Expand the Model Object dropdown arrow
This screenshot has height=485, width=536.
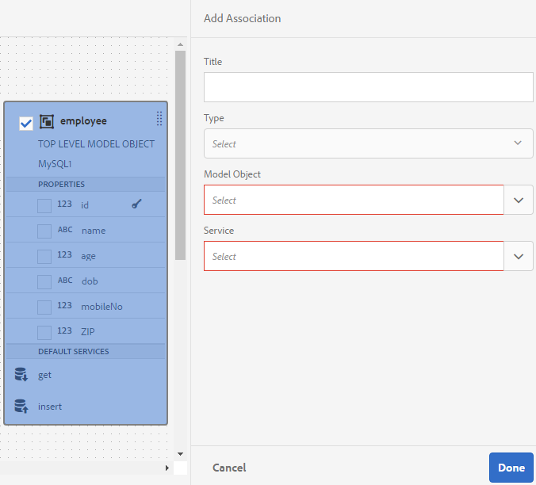click(x=519, y=200)
